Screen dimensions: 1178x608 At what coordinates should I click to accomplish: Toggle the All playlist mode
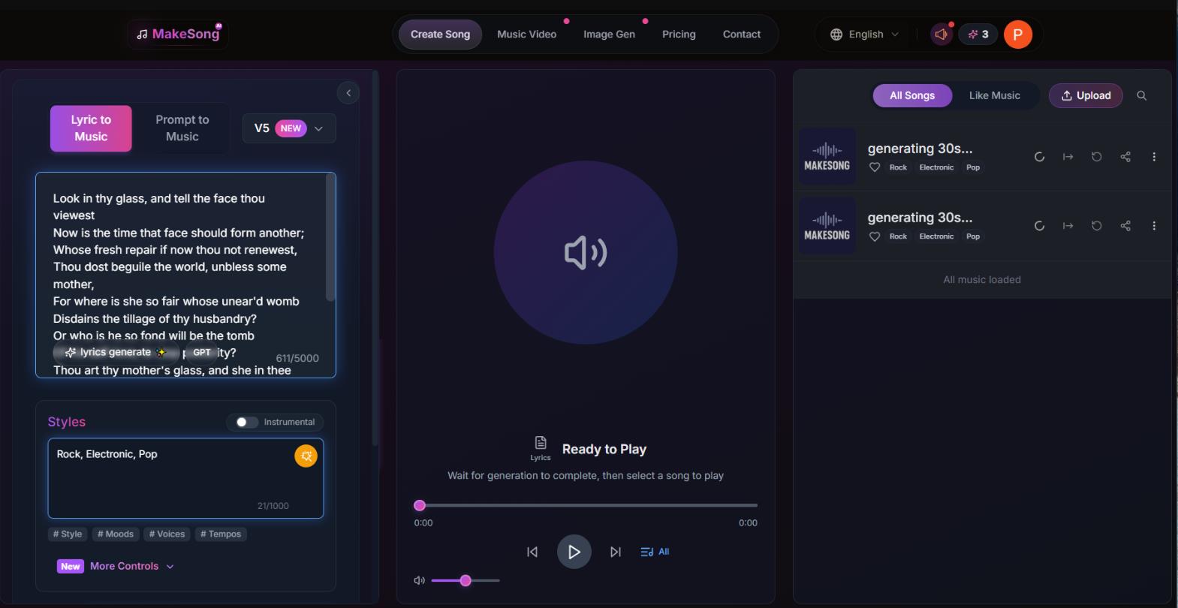(x=655, y=552)
